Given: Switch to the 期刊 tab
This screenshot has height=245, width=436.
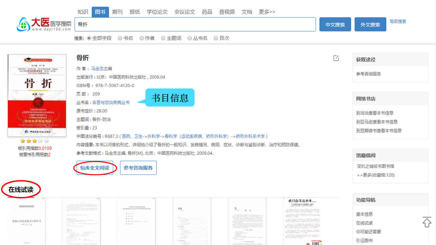Looking at the screenshot, I should [117, 12].
